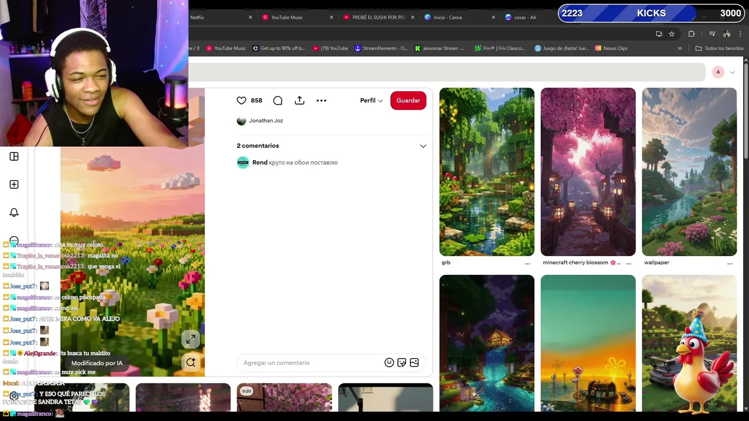
Task: Open the wallpaper river pin thumbnail
Action: click(x=689, y=172)
